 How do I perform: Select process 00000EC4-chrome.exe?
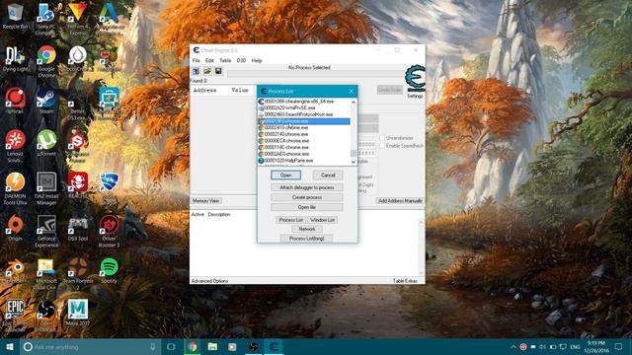(x=304, y=141)
